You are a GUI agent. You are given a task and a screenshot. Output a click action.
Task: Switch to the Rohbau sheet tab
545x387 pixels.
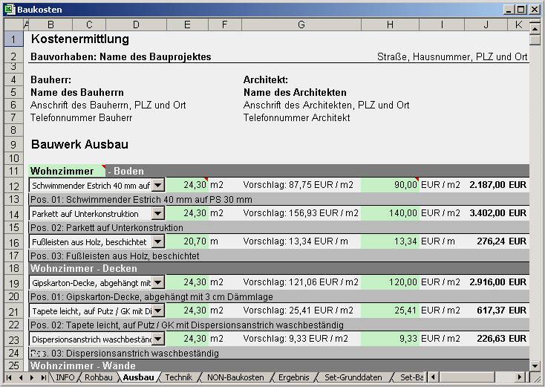[x=98, y=377]
